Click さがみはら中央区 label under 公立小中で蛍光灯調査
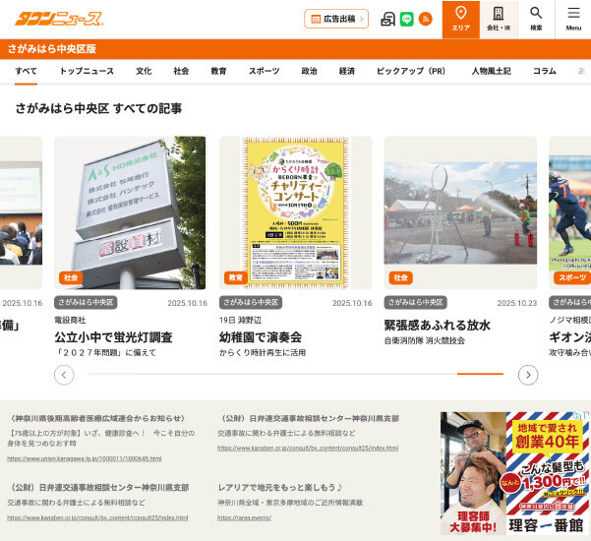Viewport: 591px width, 541px height. (x=86, y=302)
